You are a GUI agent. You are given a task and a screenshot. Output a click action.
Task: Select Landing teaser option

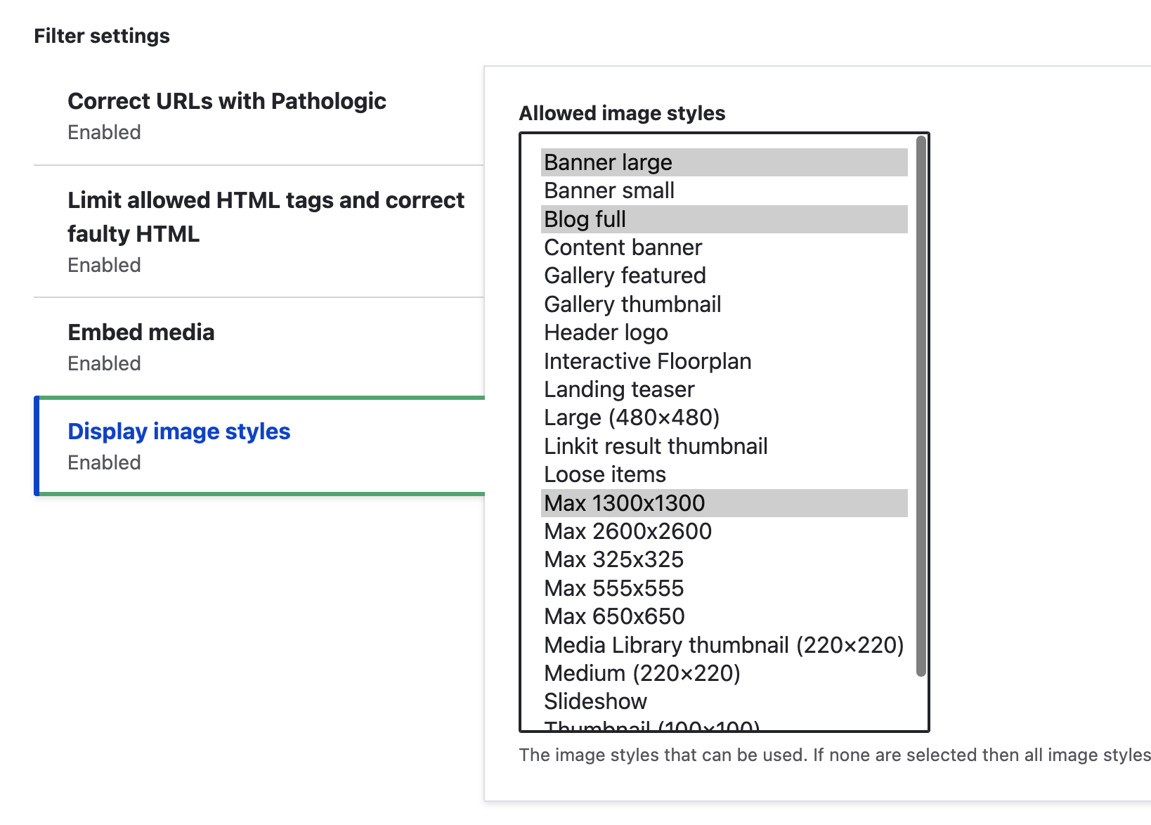click(619, 389)
